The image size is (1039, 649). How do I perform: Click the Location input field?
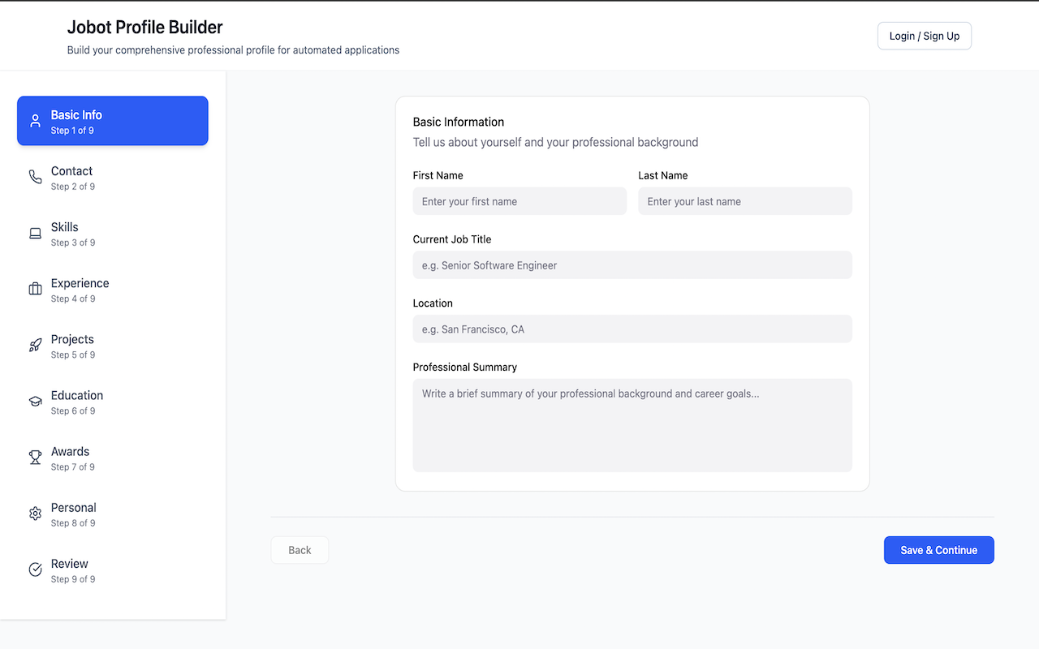(x=632, y=329)
